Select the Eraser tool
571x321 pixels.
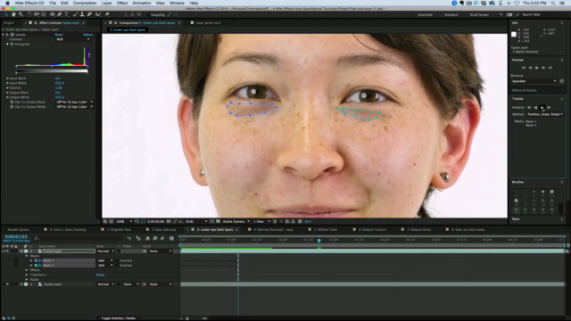pyautogui.click(x=89, y=14)
